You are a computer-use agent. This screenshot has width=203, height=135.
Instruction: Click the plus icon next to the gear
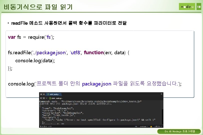click(x=44, y=94)
